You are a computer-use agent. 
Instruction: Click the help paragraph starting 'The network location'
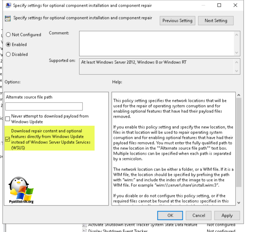[x=173, y=177]
